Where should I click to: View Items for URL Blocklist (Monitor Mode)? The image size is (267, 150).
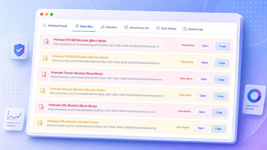coord(183,127)
